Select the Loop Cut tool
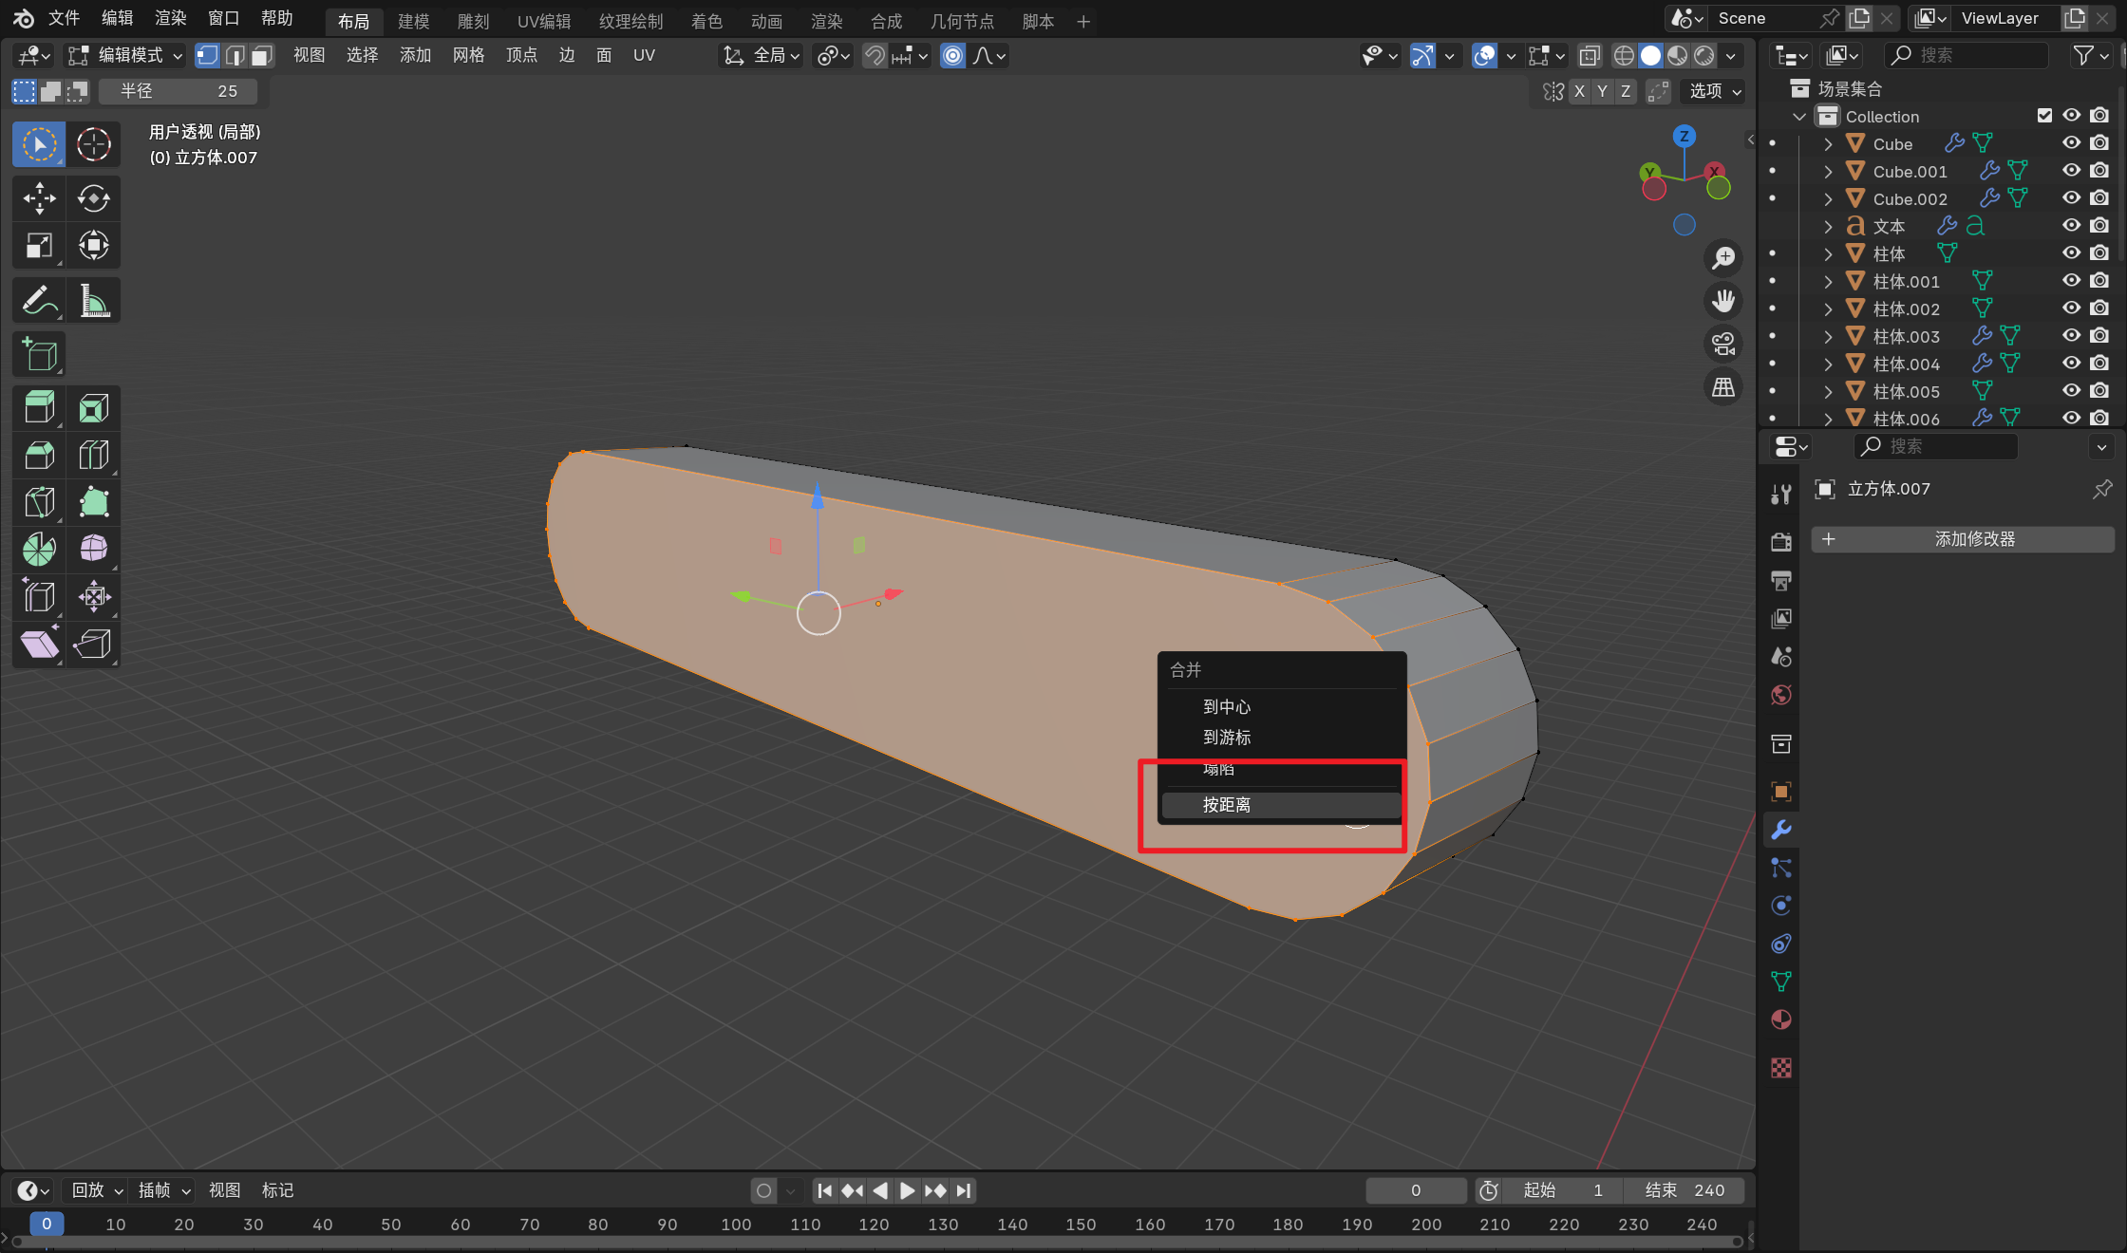2127x1253 pixels. [x=94, y=456]
